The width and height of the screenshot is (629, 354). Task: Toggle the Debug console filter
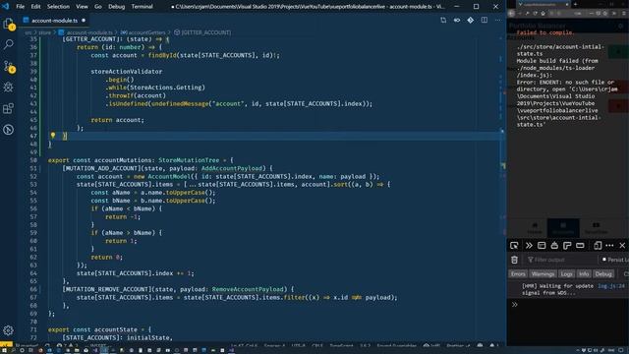coord(603,274)
